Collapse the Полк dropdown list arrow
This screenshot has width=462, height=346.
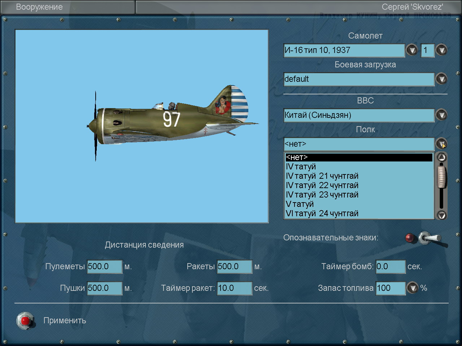441,144
